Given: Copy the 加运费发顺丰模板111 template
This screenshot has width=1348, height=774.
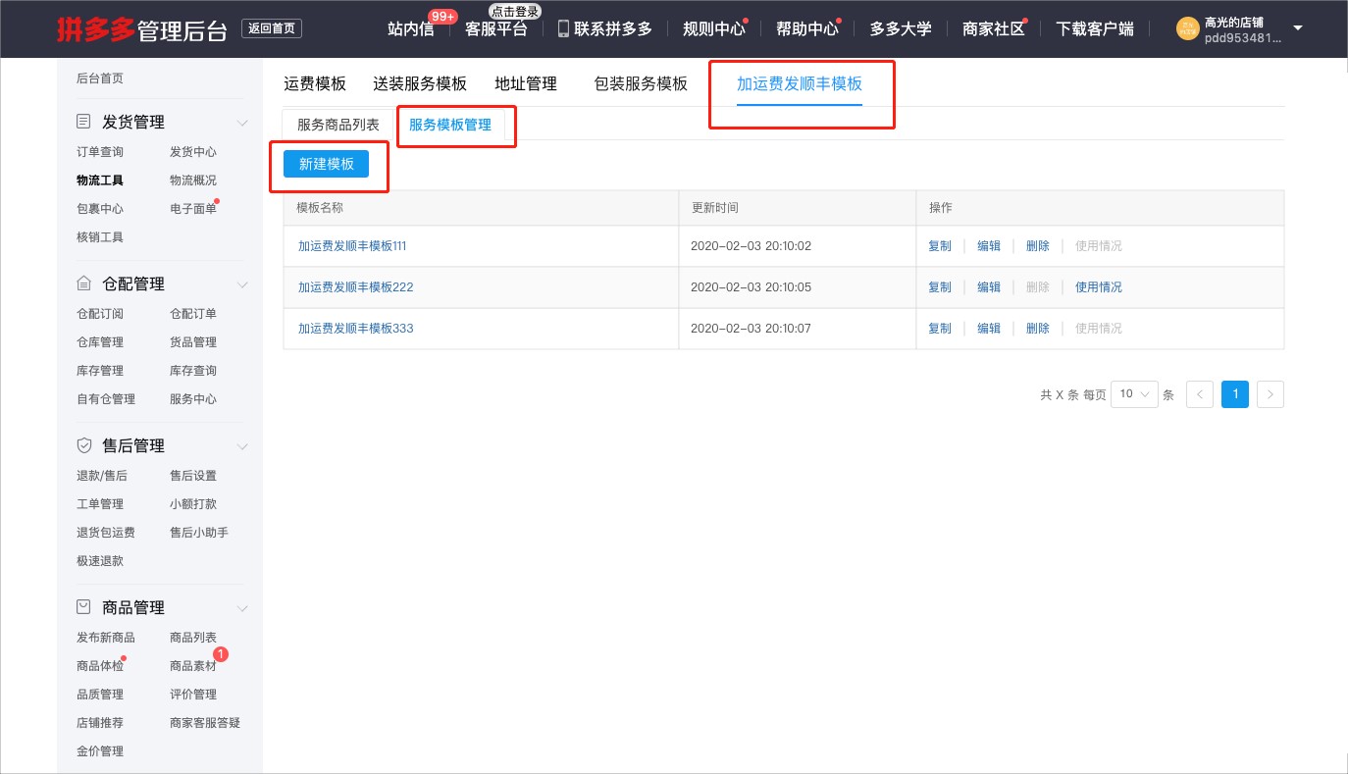Looking at the screenshot, I should [x=940, y=246].
